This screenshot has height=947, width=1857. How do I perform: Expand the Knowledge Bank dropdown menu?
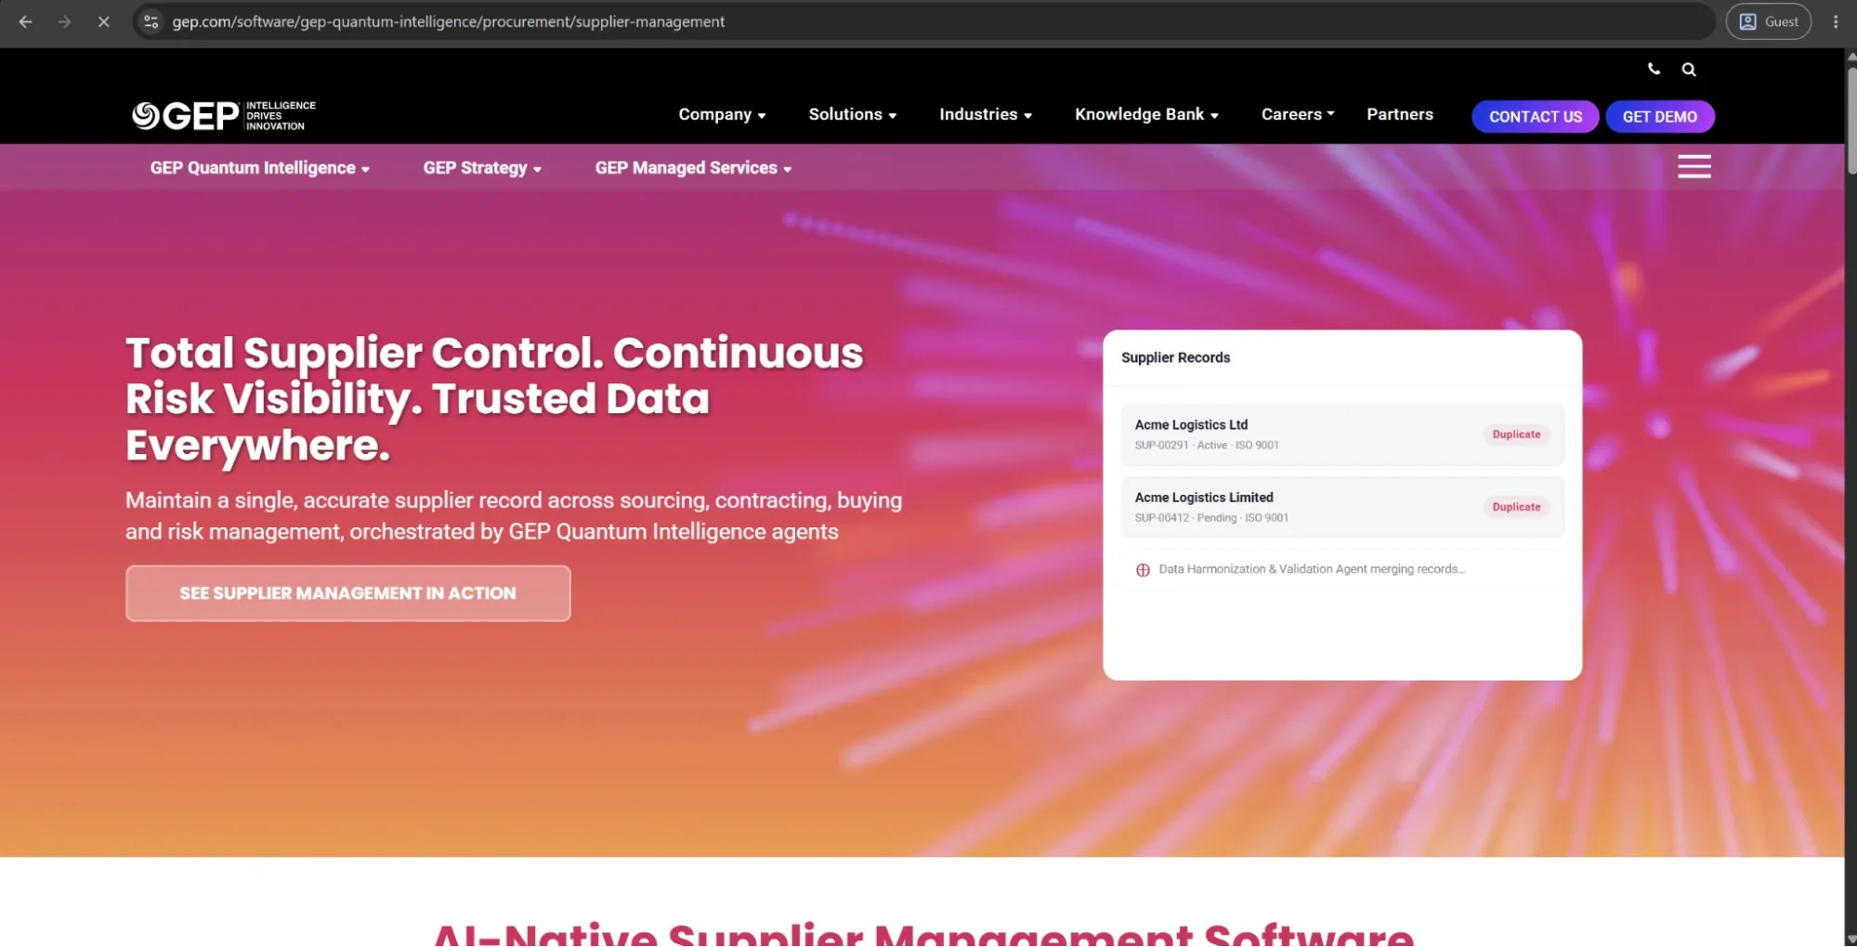pyautogui.click(x=1146, y=114)
